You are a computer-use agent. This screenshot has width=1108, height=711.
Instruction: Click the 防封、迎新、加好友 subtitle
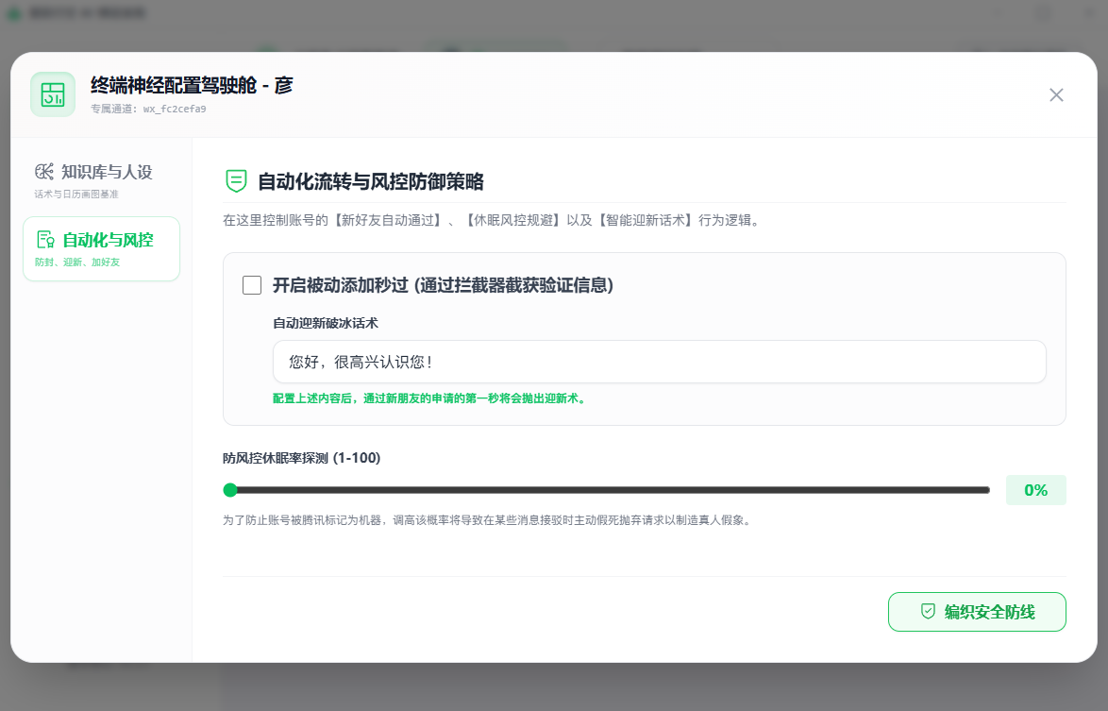[x=77, y=262]
